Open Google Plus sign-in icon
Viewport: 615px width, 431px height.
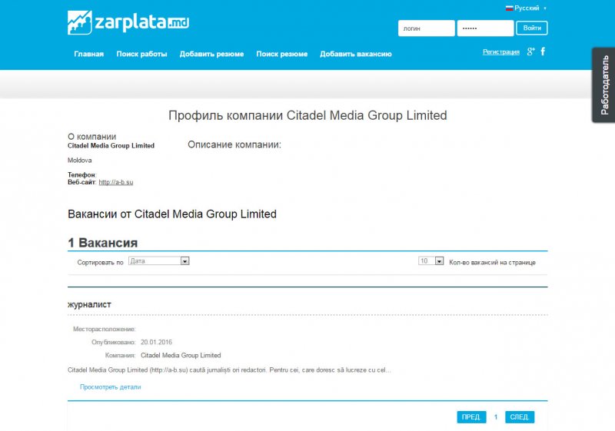coord(530,51)
